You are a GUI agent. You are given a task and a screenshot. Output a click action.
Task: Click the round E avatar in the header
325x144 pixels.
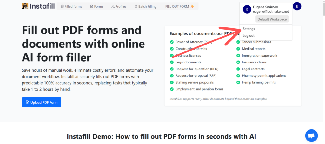pyautogui.click(x=297, y=6)
